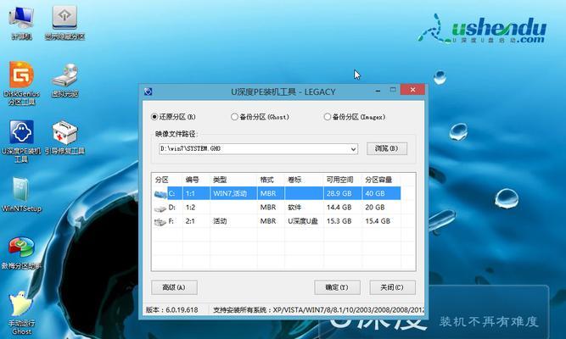Launch U深度PE装机工具 desktop icon
The width and height of the screenshot is (566, 339).
tap(22, 142)
